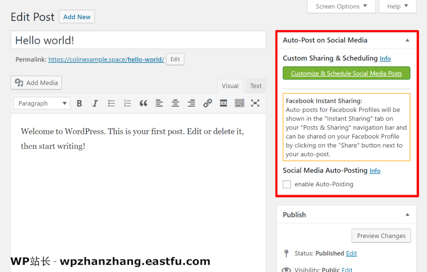
Task: Align text left
Action: 159,103
